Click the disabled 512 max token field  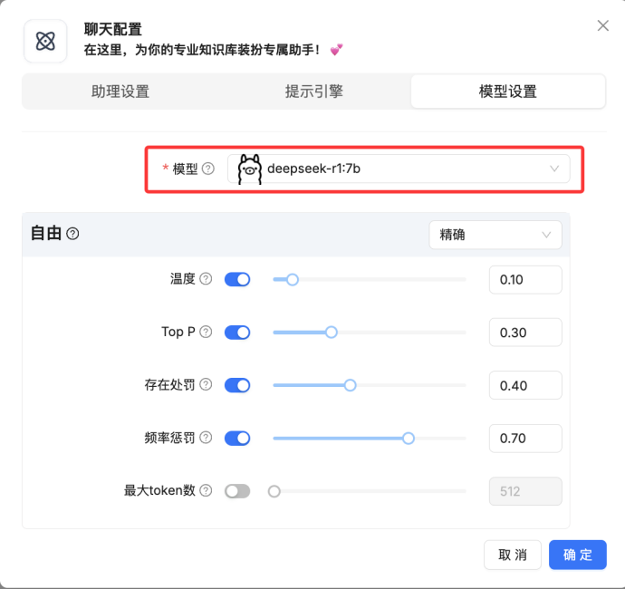pyautogui.click(x=525, y=491)
